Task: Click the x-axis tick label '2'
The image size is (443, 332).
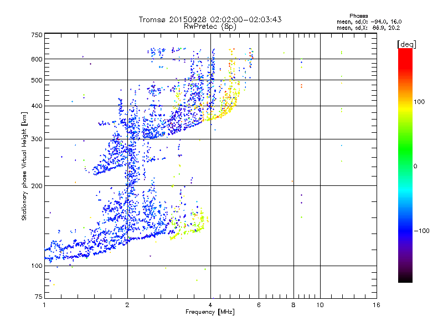Action: click(x=127, y=305)
